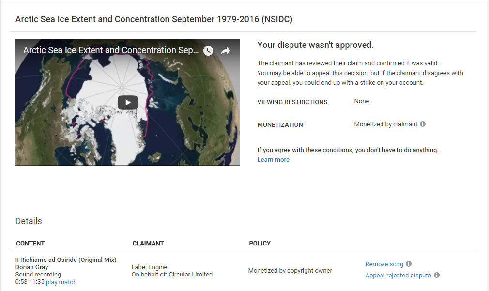Click the Share arrow icon on video
This screenshot has width=489, height=291.
click(x=226, y=51)
